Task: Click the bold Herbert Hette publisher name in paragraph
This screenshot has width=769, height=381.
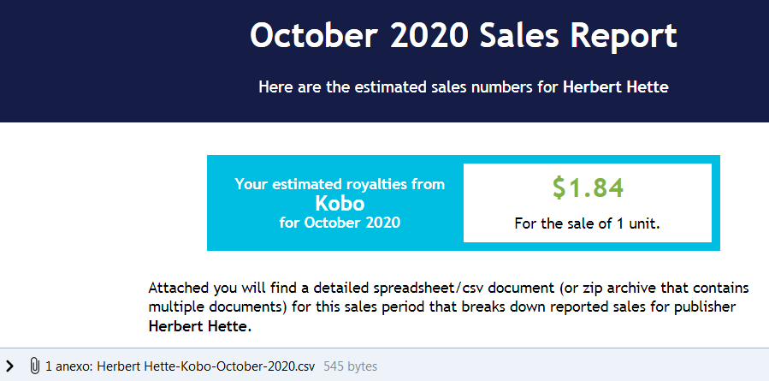Action: click(x=199, y=326)
